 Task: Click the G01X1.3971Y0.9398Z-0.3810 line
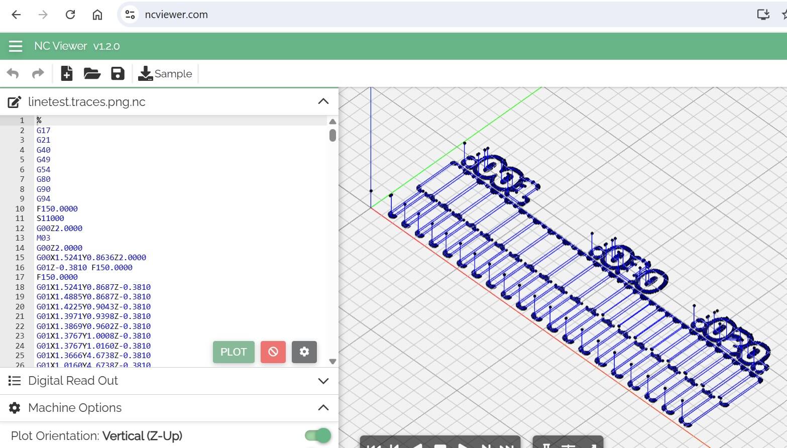pos(93,316)
